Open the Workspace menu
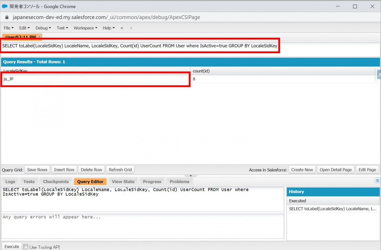Screen dimensions: 381x250 [85, 28]
